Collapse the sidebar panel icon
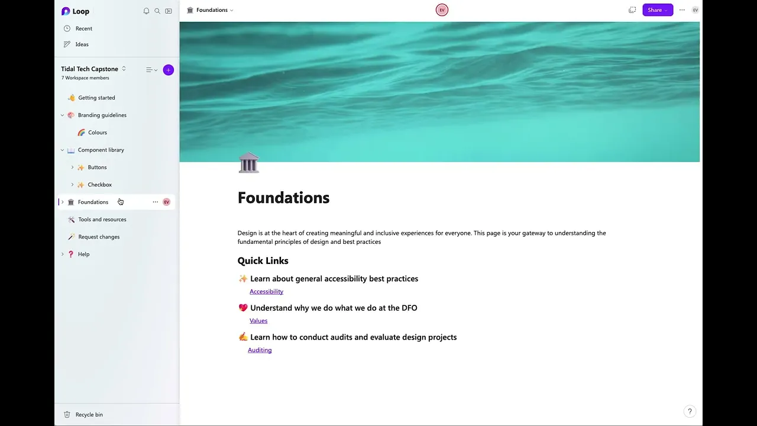The width and height of the screenshot is (757, 426). 169,11
